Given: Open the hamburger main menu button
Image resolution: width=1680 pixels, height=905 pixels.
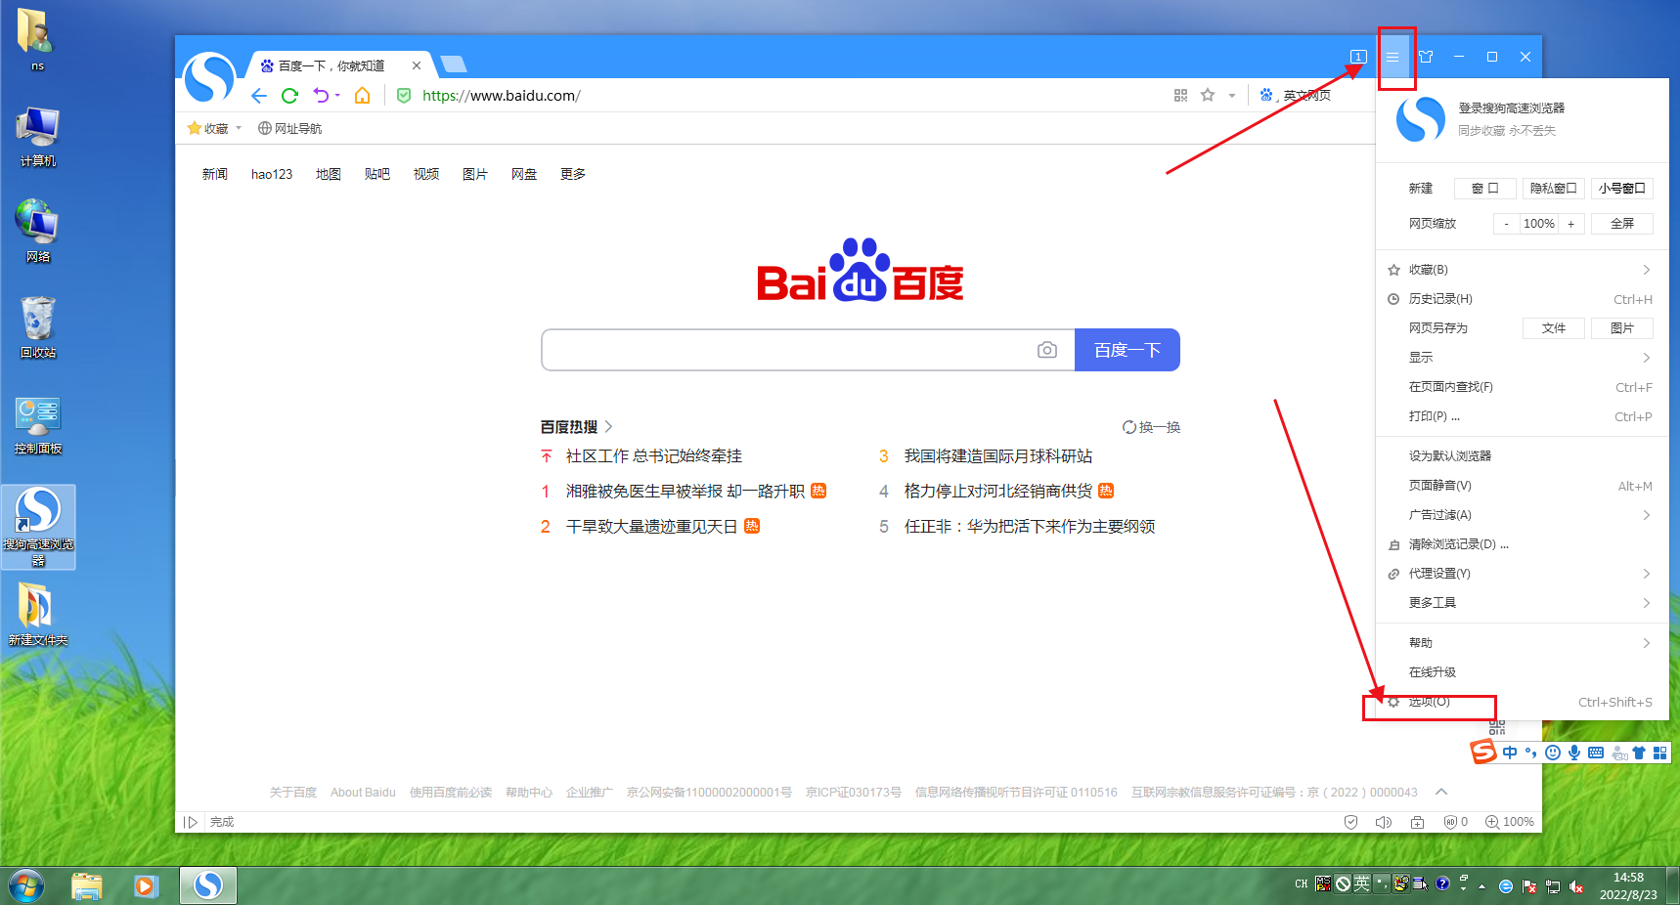Looking at the screenshot, I should coord(1393,57).
